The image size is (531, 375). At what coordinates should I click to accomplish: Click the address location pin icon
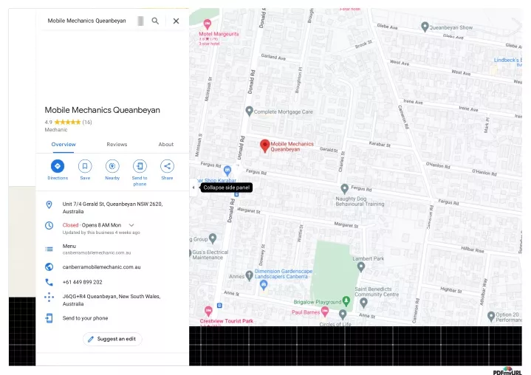[49, 204]
